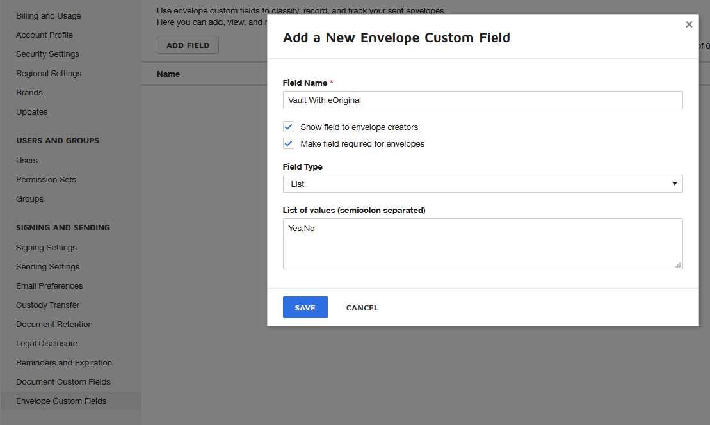710x425 pixels.
Task: Click SAVE to create the custom field
Action: [305, 307]
